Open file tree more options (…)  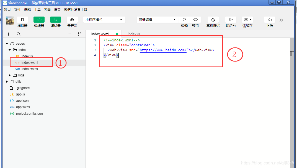pos(59,34)
